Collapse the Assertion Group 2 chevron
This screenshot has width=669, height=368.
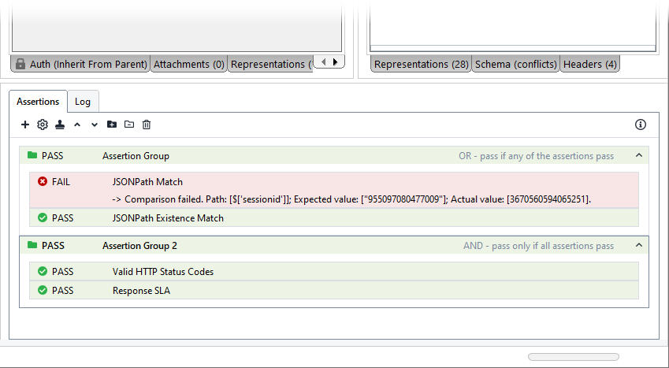click(639, 245)
